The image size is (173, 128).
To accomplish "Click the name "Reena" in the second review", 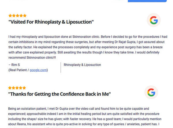I will click(x=22, y=124).
